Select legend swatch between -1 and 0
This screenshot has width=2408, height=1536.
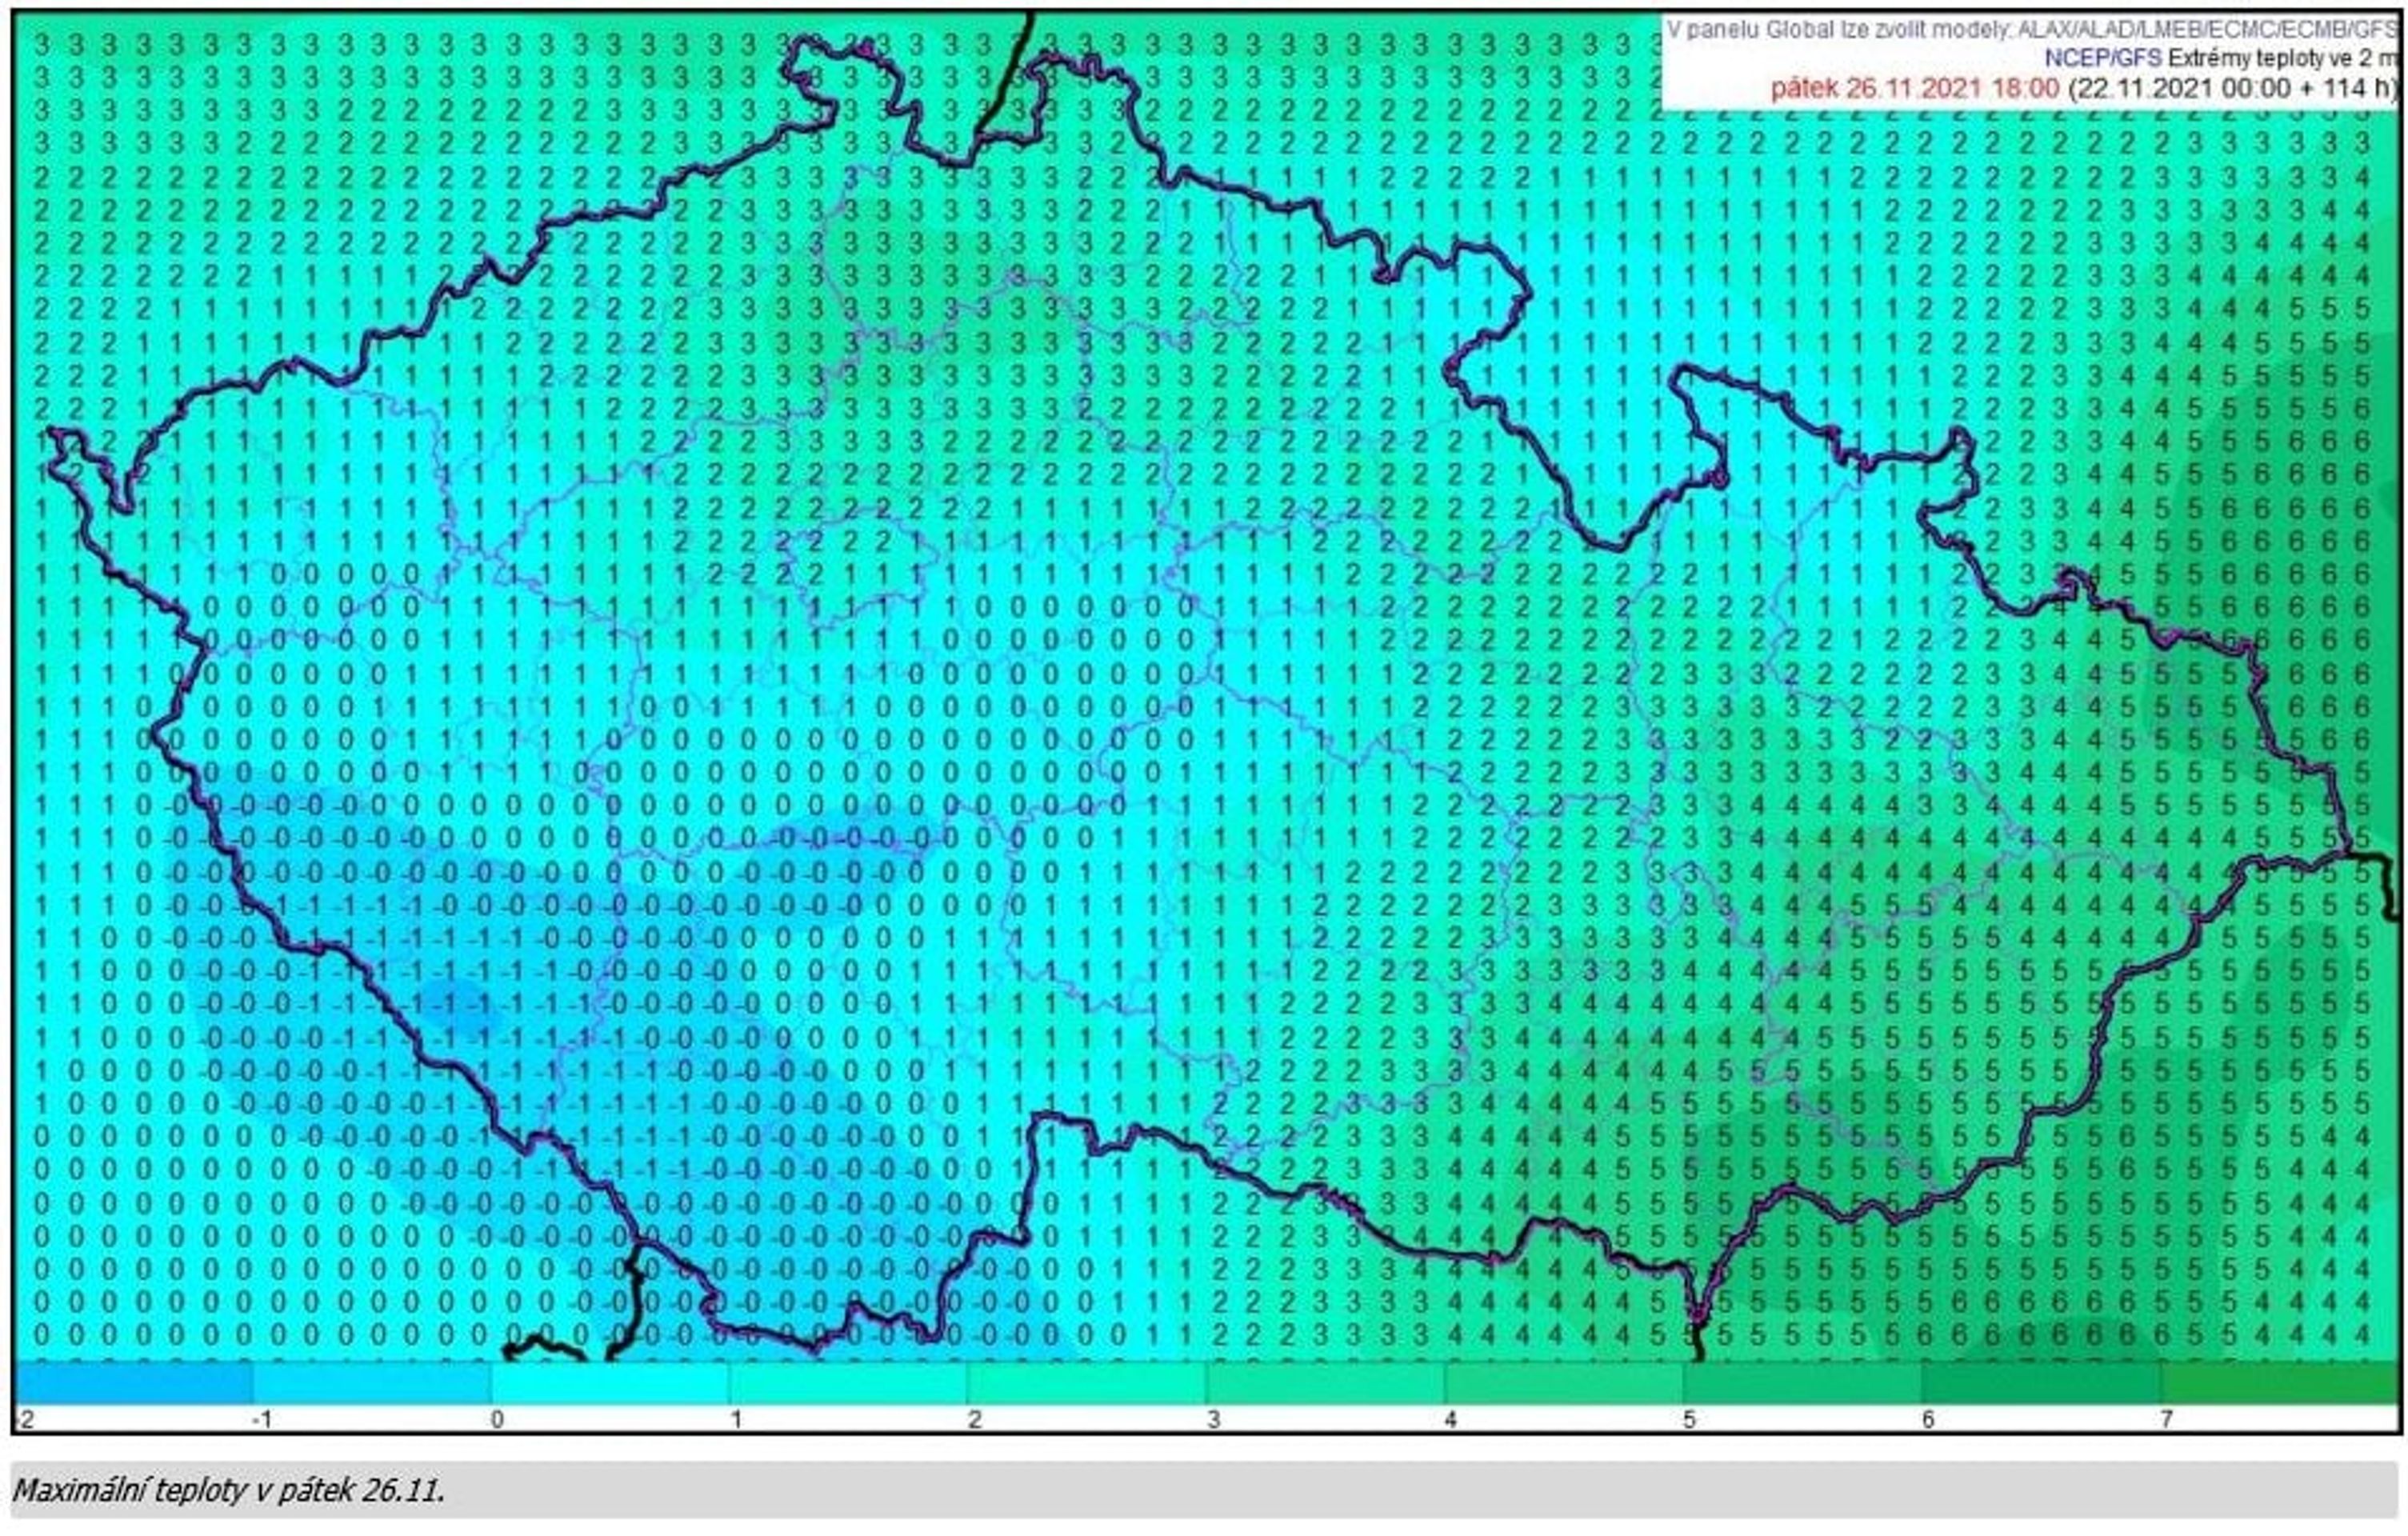click(x=372, y=1385)
